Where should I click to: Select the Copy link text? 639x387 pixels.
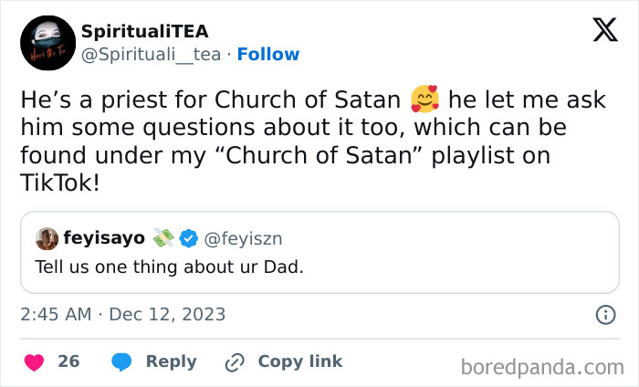299,361
